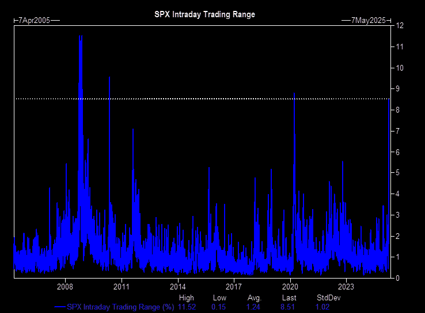Click the Low value 0.15

(219, 307)
